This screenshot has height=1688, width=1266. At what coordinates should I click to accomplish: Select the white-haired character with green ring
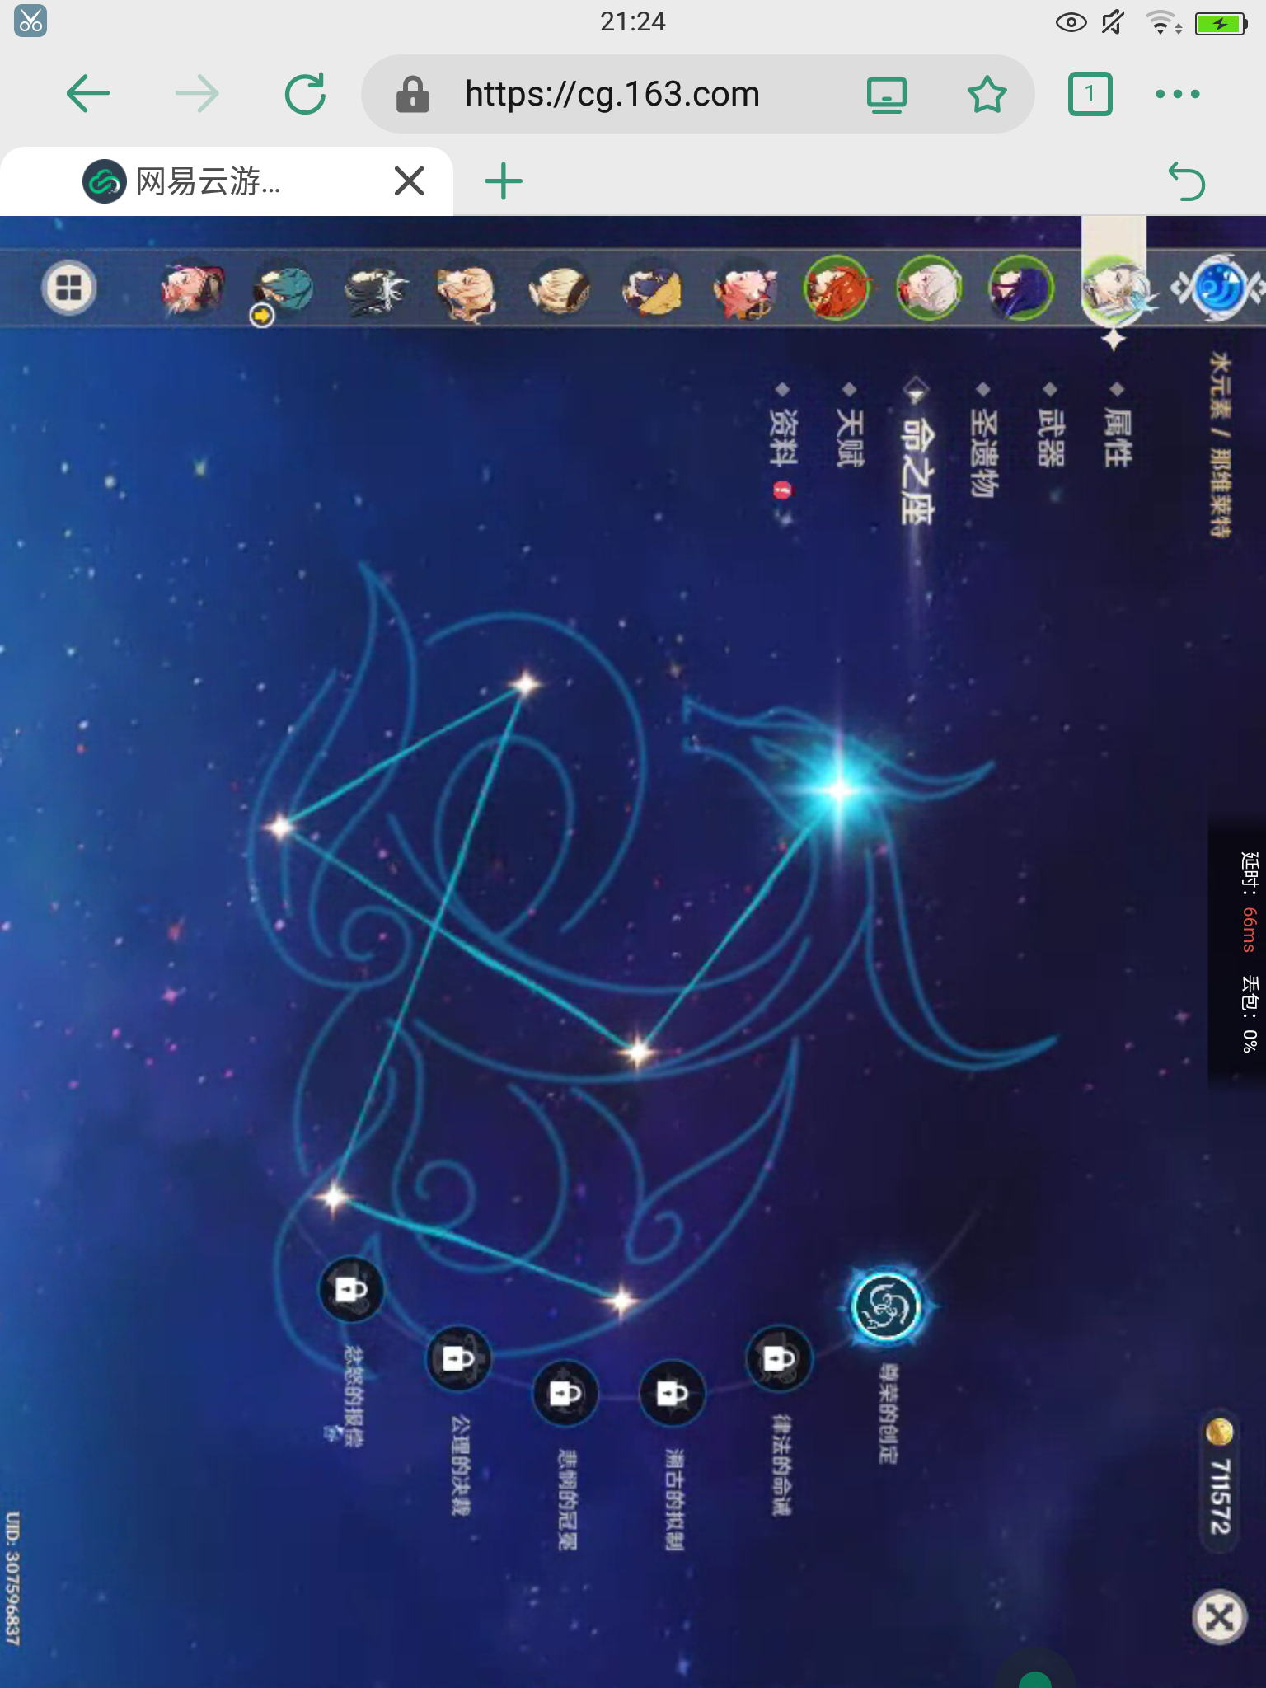click(930, 288)
